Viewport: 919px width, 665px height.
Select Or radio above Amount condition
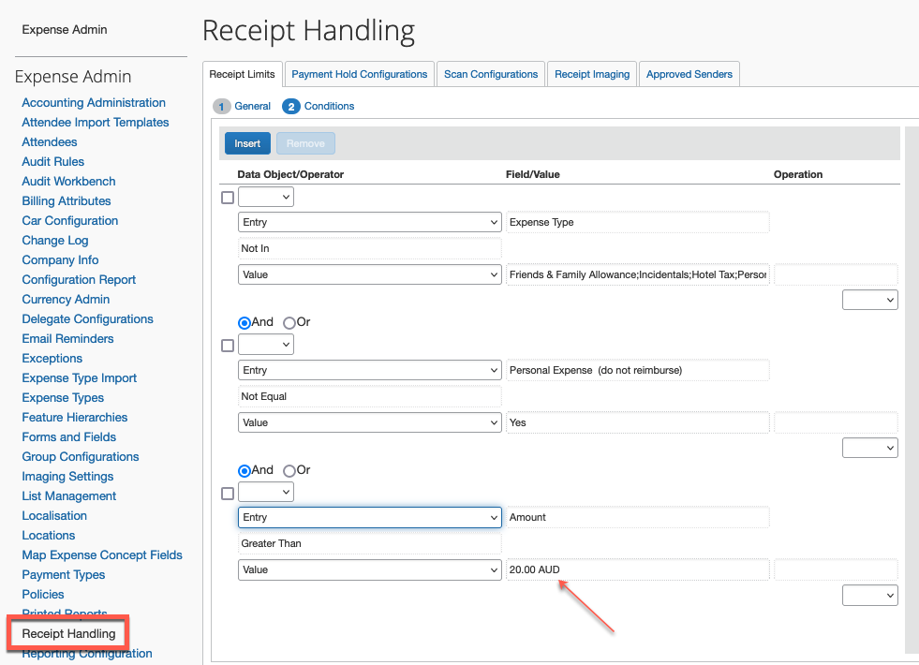(x=289, y=470)
